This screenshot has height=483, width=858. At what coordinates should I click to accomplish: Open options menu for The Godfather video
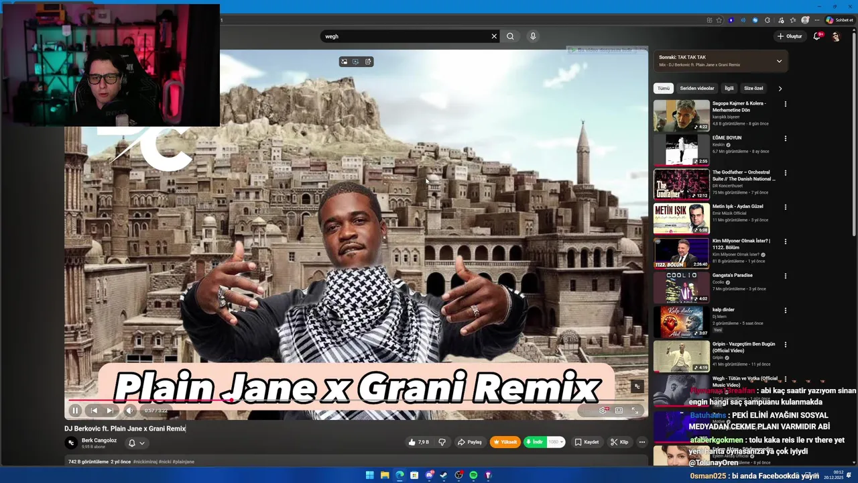[x=786, y=172]
